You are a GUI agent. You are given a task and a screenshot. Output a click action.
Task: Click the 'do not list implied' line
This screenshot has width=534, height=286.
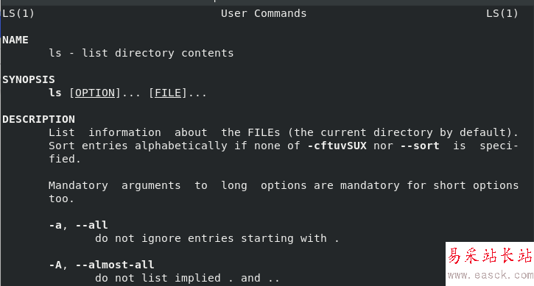coord(187,278)
